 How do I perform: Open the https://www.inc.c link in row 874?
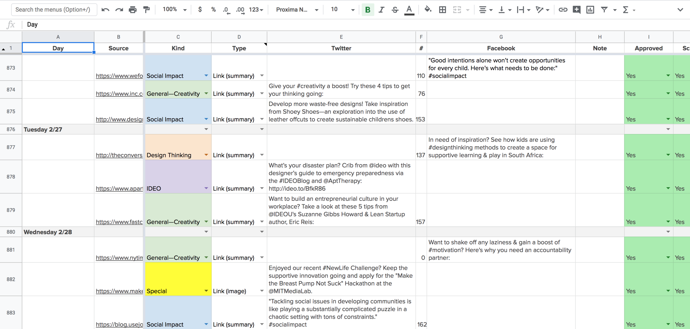(119, 93)
